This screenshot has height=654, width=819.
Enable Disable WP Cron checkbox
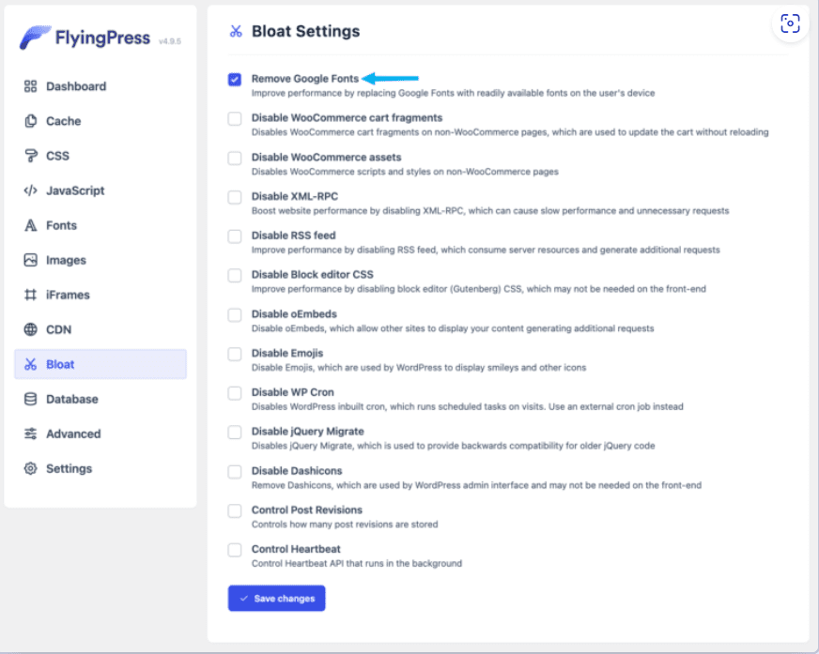coord(235,393)
